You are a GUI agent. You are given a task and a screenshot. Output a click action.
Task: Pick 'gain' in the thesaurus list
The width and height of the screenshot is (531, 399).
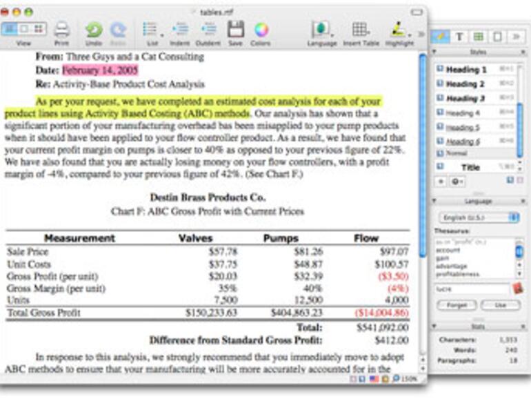tap(442, 258)
